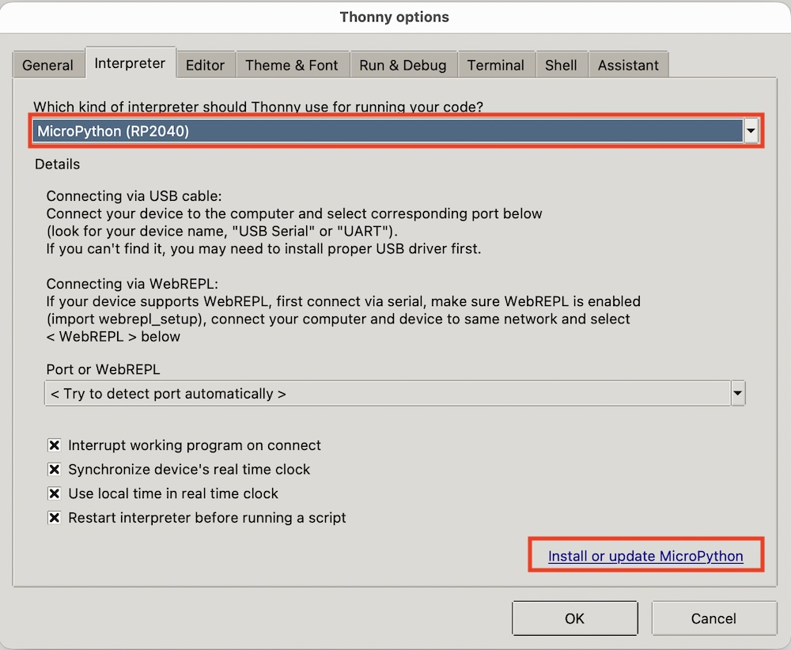Click the MicroPython (RP2040) interpreter field
The width and height of the screenshot is (791, 650).
[388, 131]
